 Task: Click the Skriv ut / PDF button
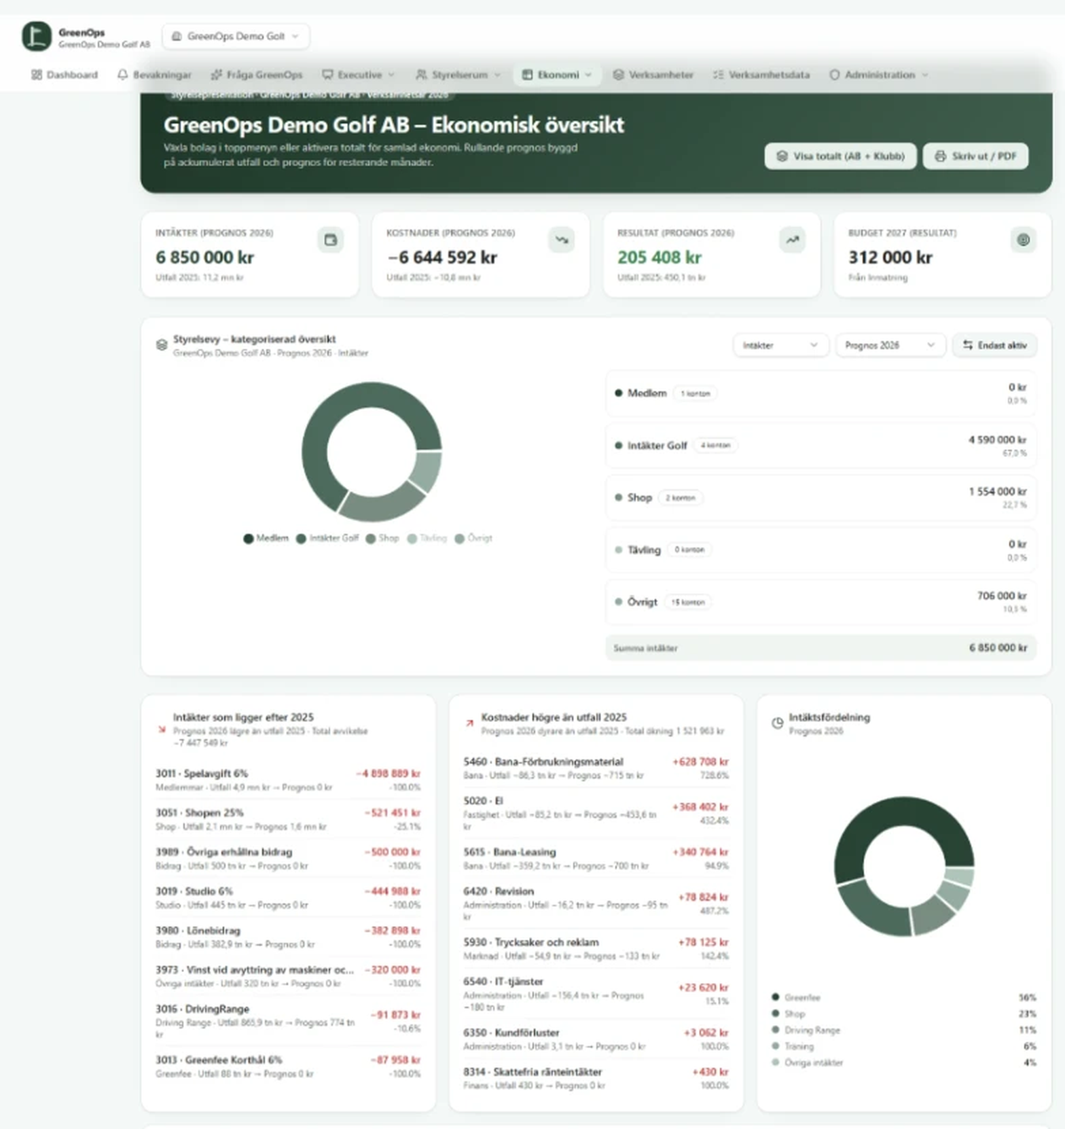(x=975, y=156)
